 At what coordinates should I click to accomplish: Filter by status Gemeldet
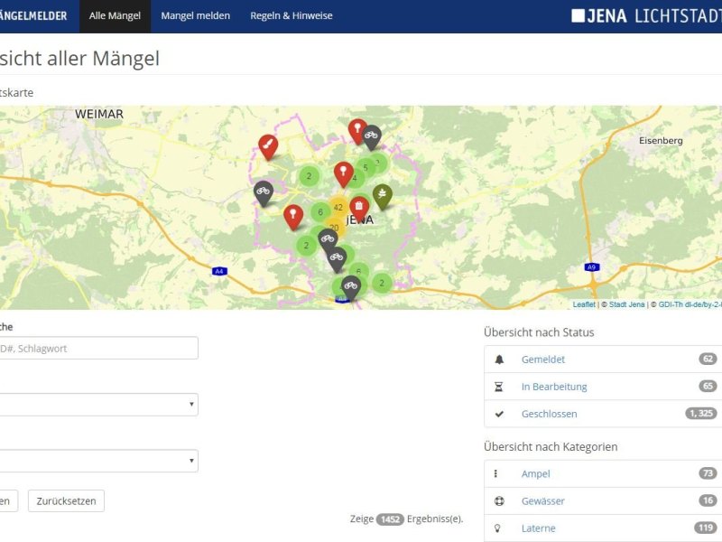(x=543, y=360)
